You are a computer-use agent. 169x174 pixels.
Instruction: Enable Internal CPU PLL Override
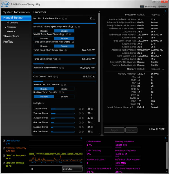click(x=64, y=89)
